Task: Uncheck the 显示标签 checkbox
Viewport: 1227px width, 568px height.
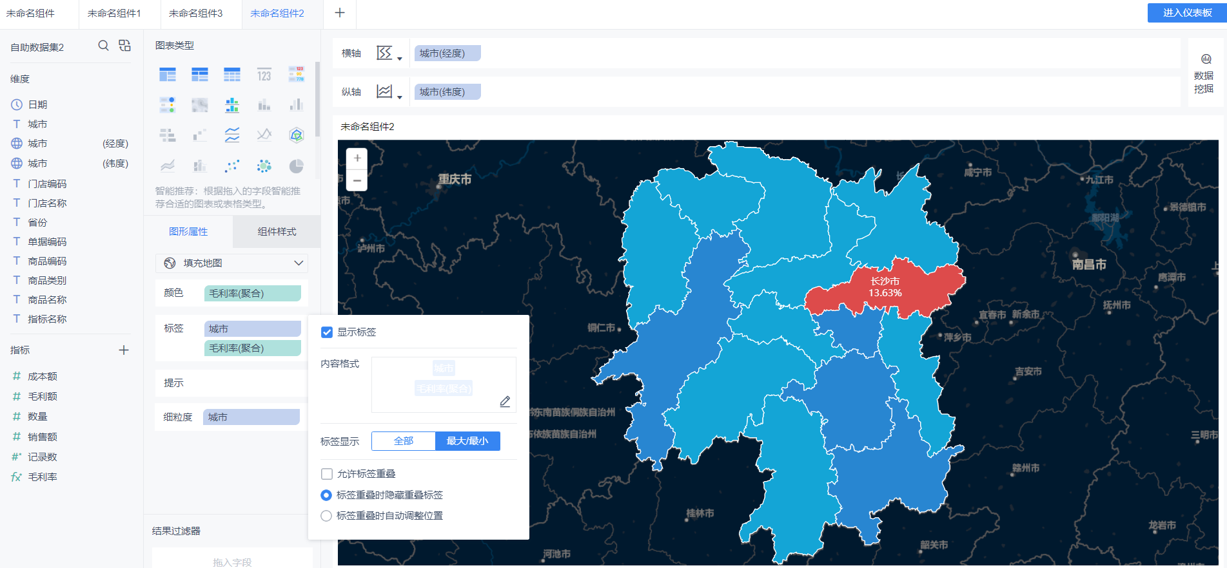Action: 327,332
